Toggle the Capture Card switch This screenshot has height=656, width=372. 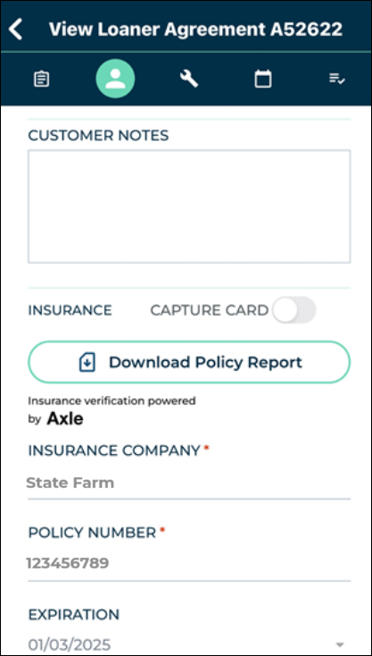[x=293, y=310]
